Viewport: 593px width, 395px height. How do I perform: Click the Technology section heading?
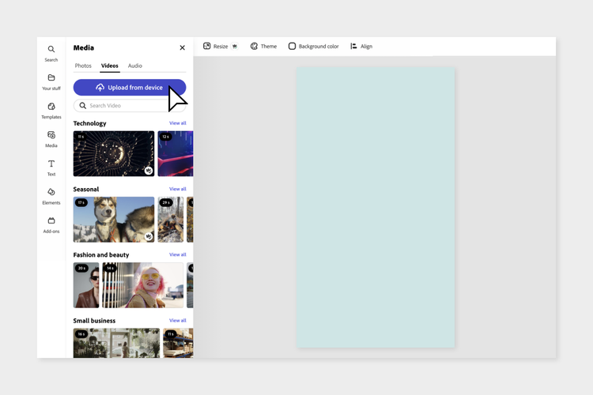click(x=89, y=123)
